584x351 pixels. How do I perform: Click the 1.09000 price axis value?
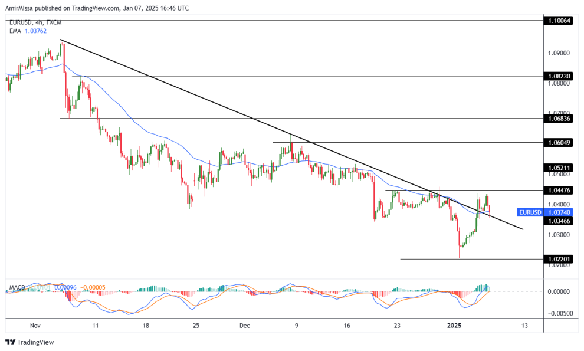click(559, 53)
